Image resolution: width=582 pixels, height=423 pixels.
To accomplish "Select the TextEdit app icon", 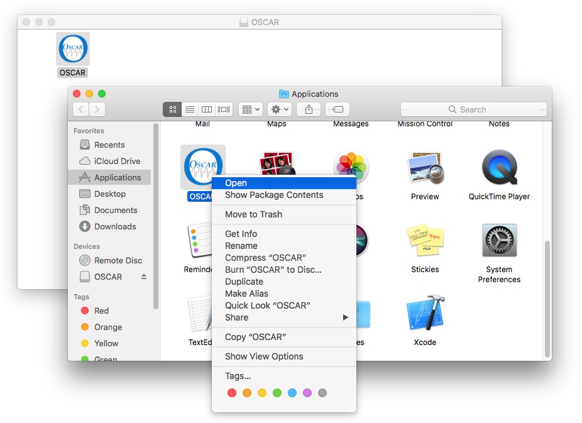I will click(200, 312).
